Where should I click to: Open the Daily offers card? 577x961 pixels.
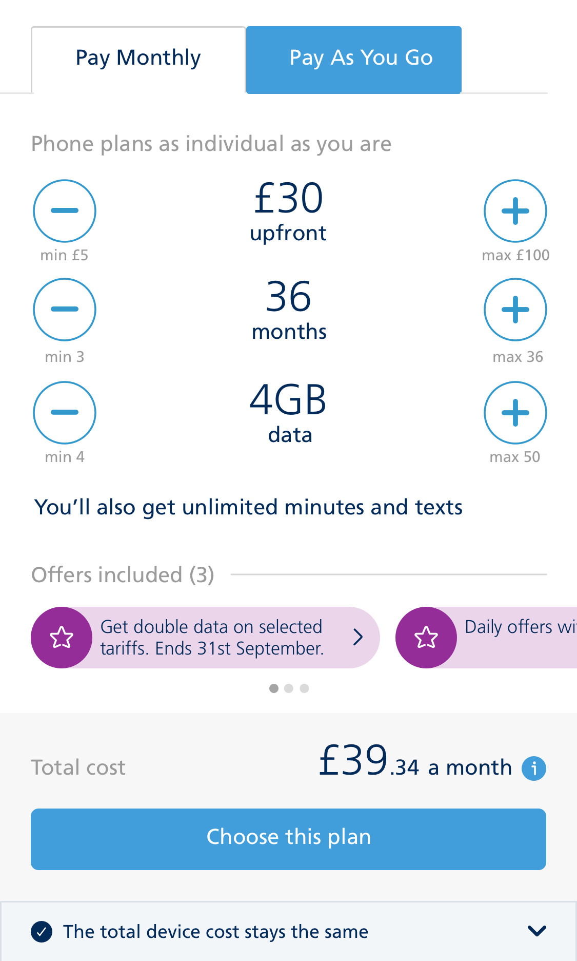click(518, 638)
